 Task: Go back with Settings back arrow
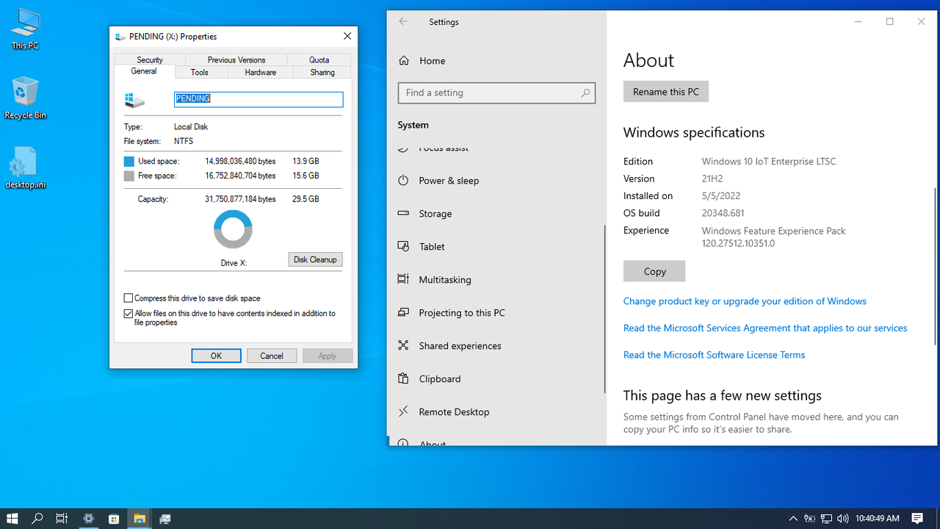pyautogui.click(x=403, y=22)
